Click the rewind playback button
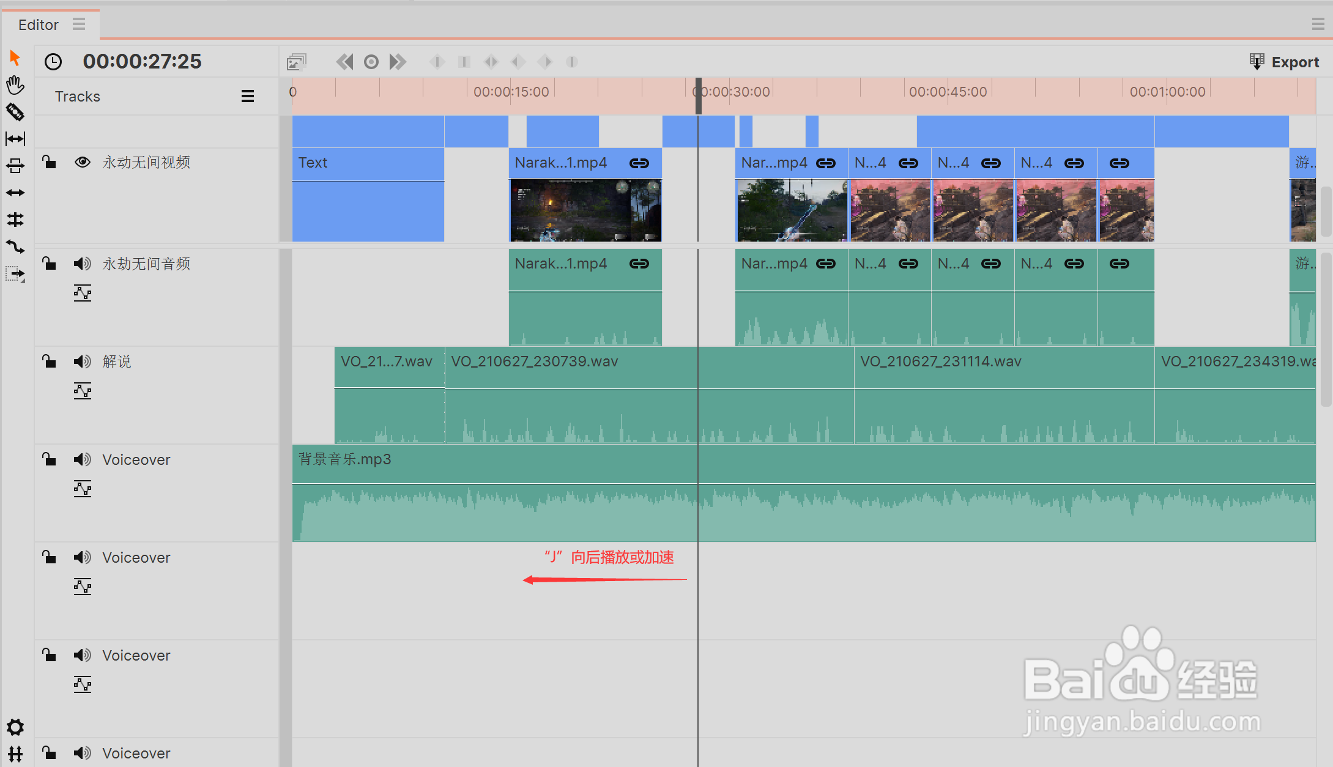The width and height of the screenshot is (1333, 767). [344, 62]
